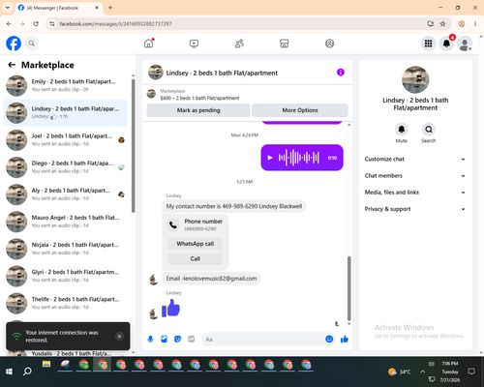Click Lindsey's large profile thumbnail in the info panel
Screen dimensions: 484x387
pos(415,79)
